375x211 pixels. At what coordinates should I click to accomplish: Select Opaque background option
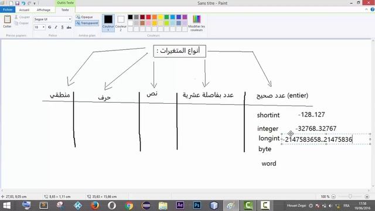(84, 17)
